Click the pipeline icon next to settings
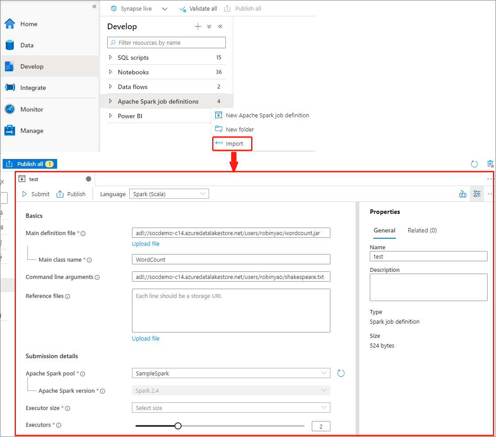This screenshot has height=437, width=496. click(x=463, y=193)
